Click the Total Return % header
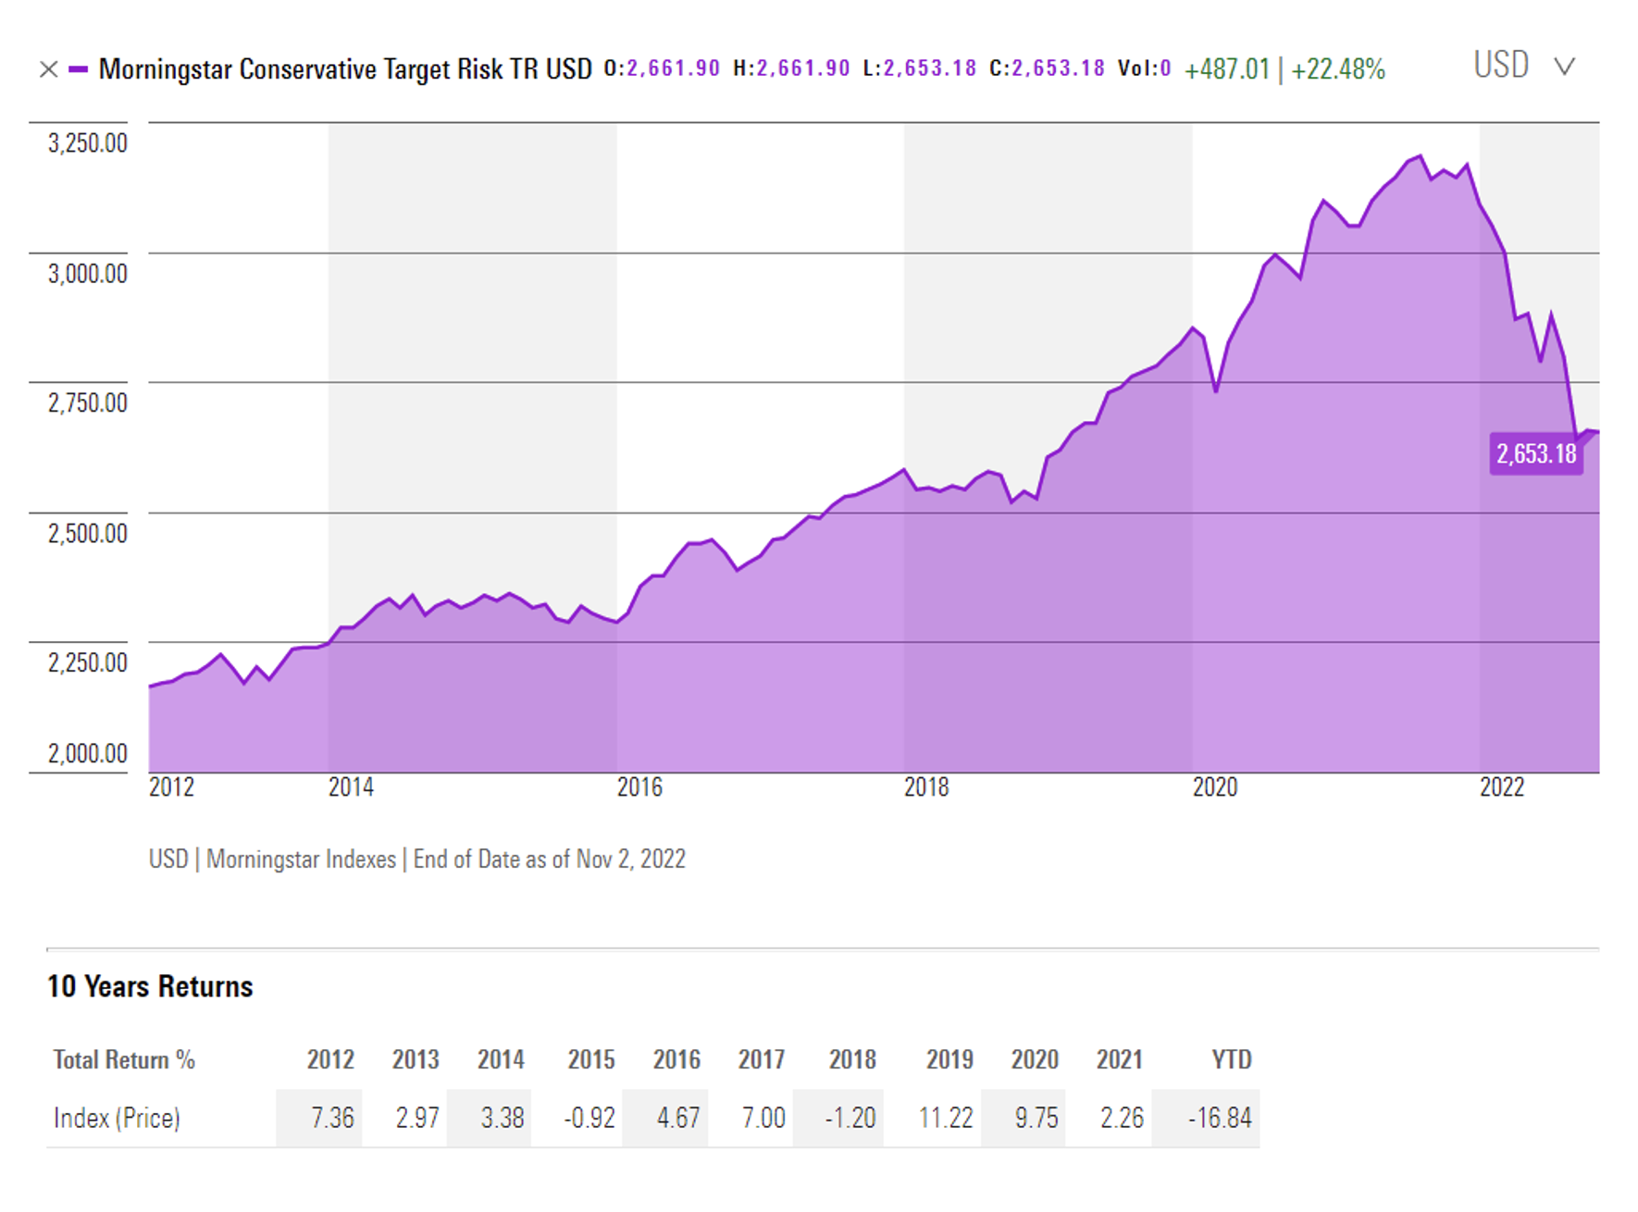Viewport: 1638px width, 1212px height. tap(124, 1059)
